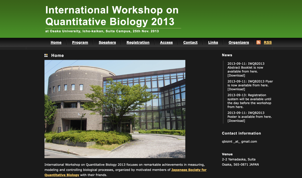Viewport: 302px width, 178px height.
Task: Download the IWQB2013 Poster
Action: pos(236,121)
